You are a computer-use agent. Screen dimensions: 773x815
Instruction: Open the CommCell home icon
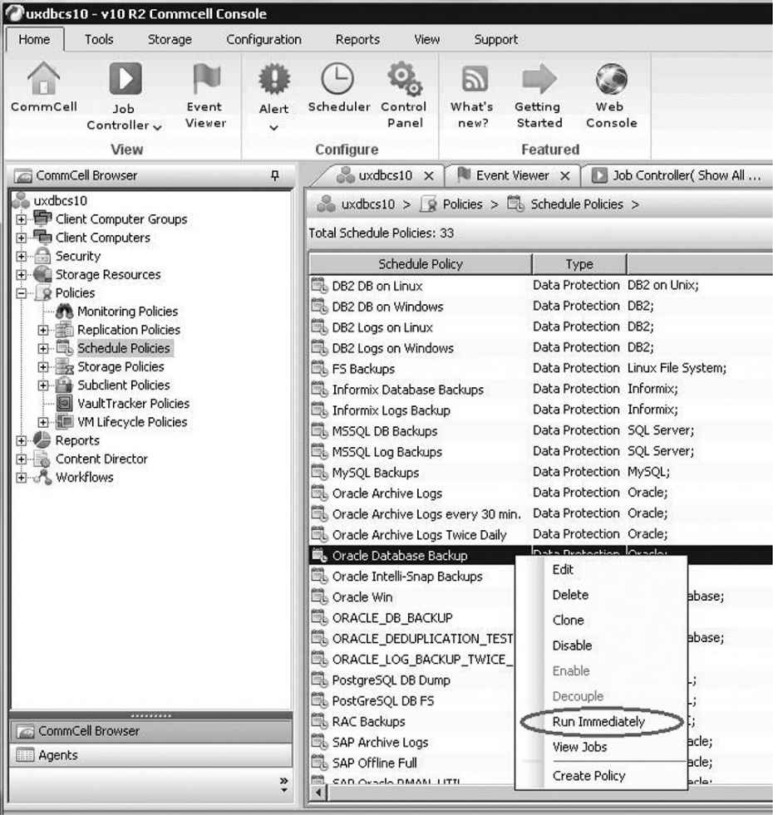click(44, 78)
